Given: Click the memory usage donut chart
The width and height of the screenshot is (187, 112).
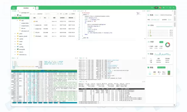Looking at the screenshot, I should point(167,45).
